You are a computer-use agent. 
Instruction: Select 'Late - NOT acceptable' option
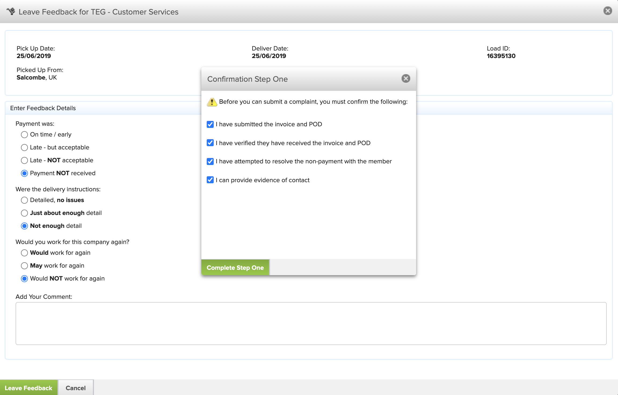pos(24,160)
